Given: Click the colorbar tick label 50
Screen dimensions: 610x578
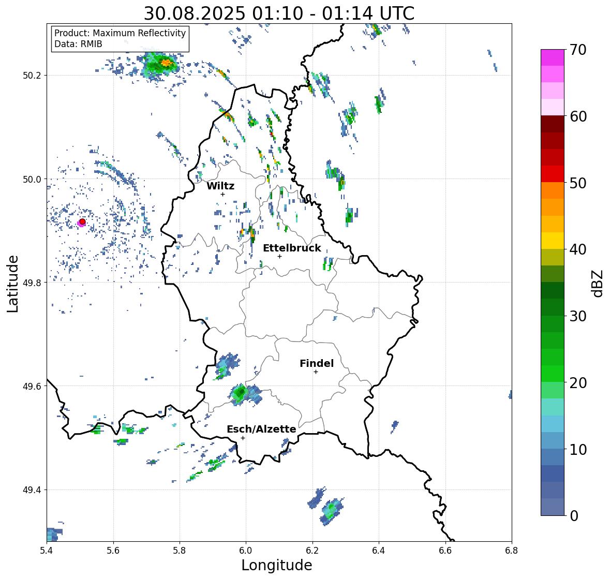Looking at the screenshot, I should coord(578,183).
